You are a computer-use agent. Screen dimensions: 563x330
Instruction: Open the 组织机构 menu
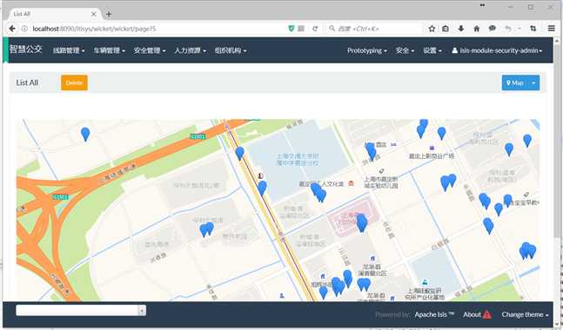[x=231, y=50]
